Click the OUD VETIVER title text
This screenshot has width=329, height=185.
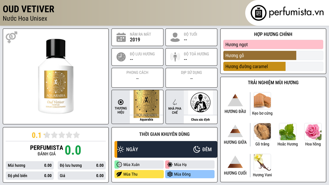click(29, 9)
